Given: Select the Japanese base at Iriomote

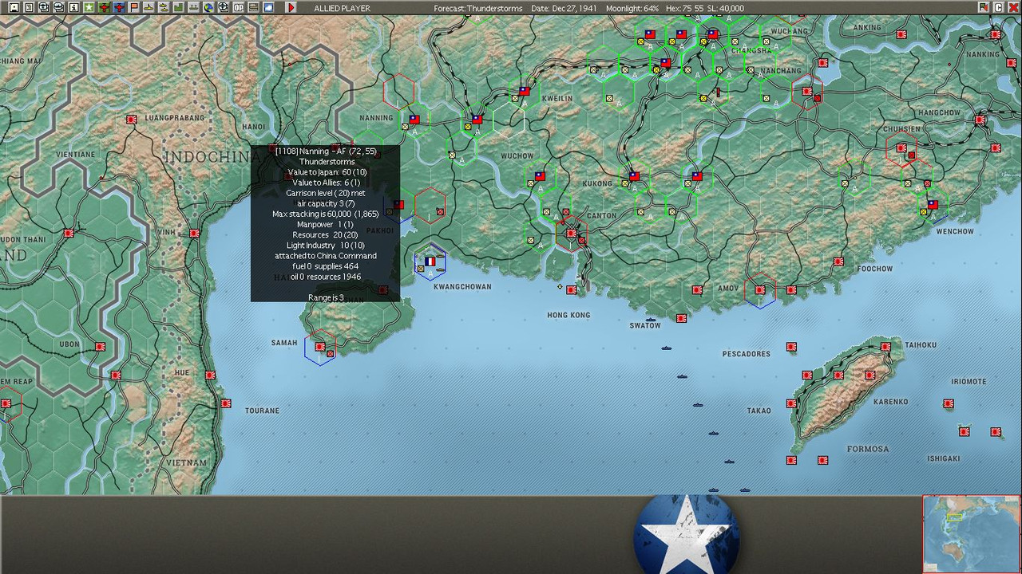Looking at the screenshot, I should (949, 403).
